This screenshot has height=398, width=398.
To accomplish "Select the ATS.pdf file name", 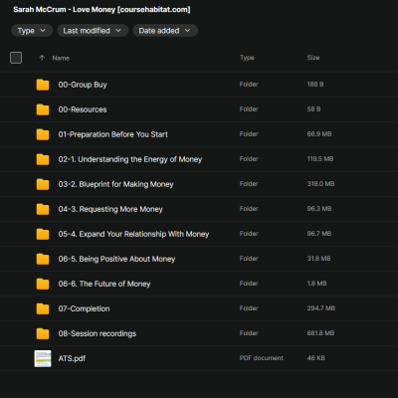I will click(x=72, y=358).
